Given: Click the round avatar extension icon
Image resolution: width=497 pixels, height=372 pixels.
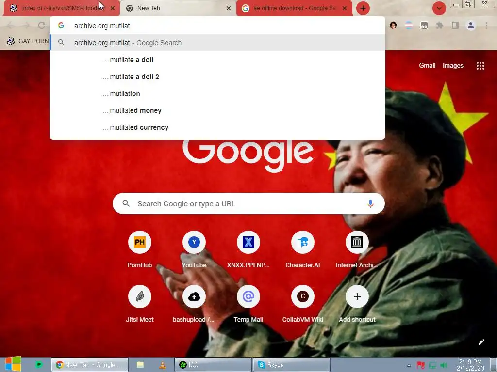Looking at the screenshot, I should 393,25.
